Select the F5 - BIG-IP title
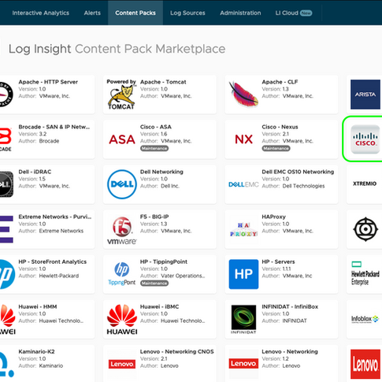382x382 pixels. tap(154, 217)
